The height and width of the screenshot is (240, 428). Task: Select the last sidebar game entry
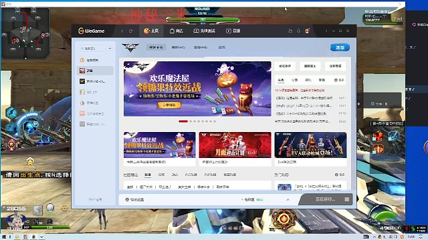[x=95, y=124]
